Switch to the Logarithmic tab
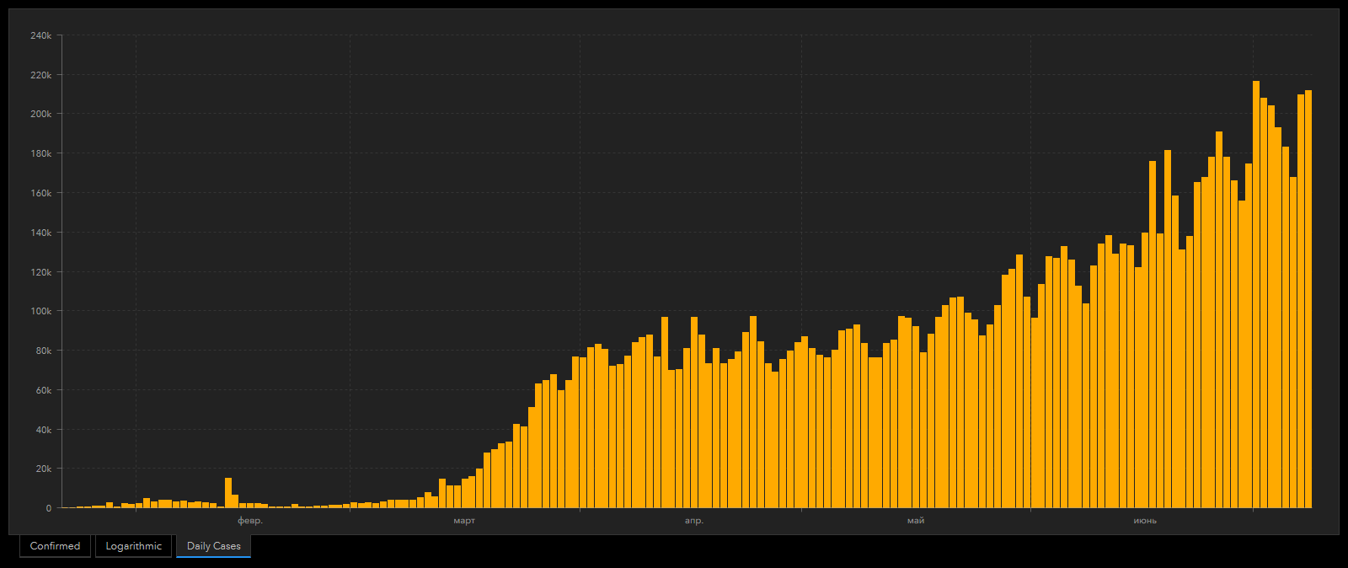Viewport: 1348px width, 568px height. (133, 546)
